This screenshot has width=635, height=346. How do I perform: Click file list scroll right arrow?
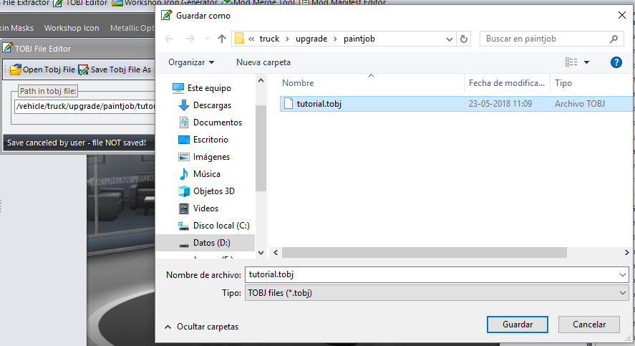[626, 253]
